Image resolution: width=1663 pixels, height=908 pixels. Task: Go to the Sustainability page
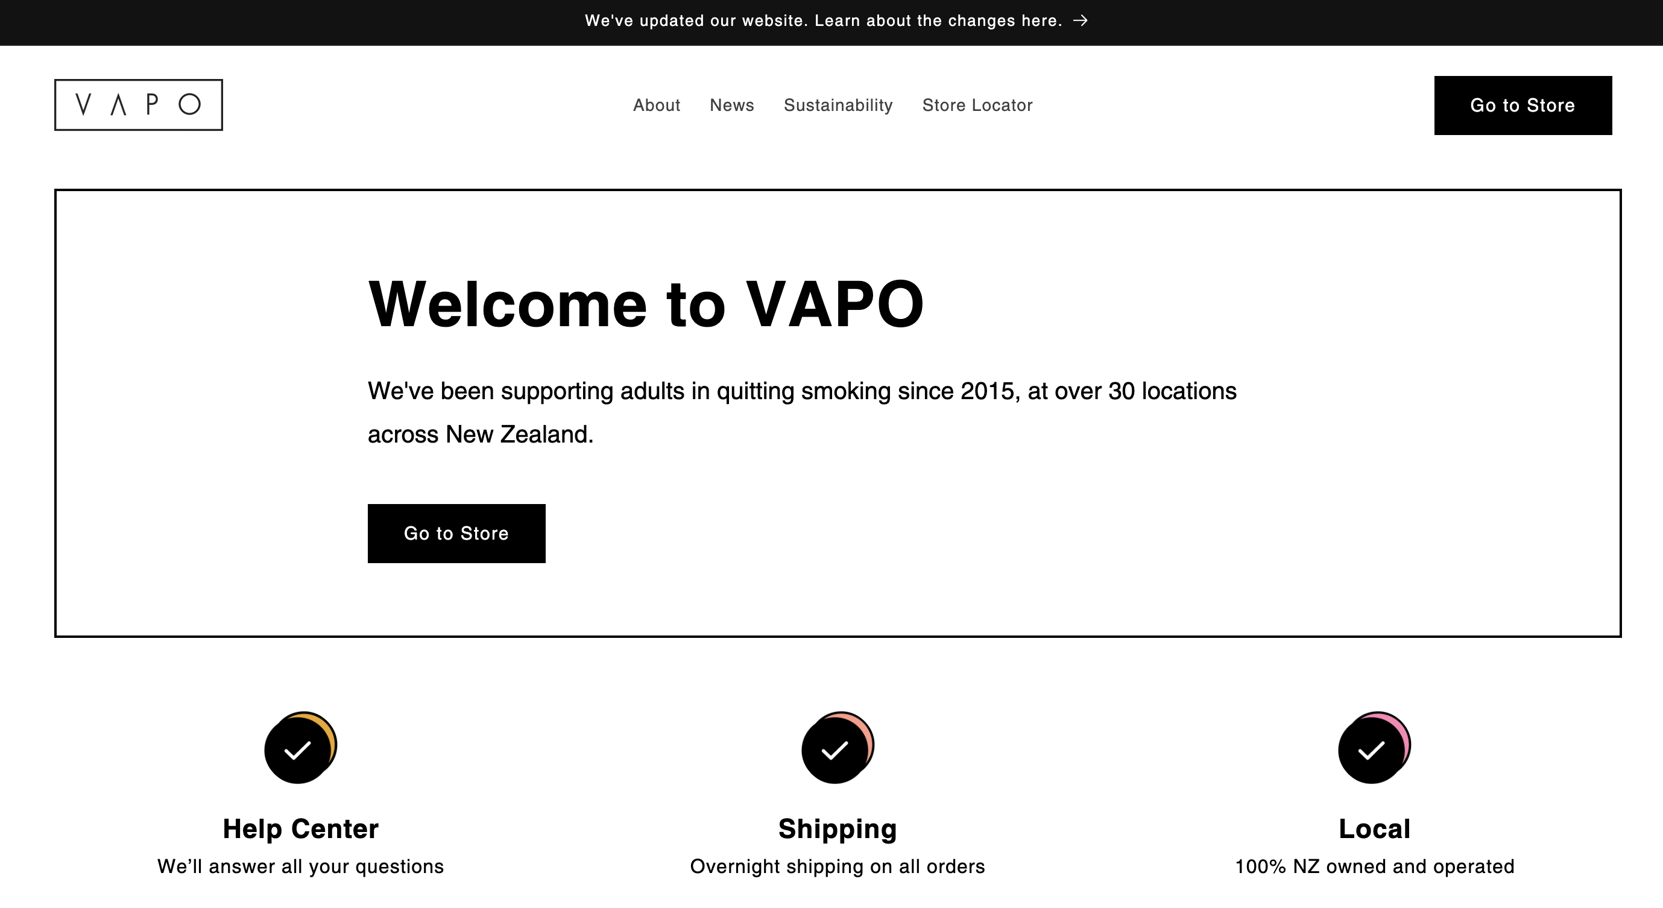(838, 105)
